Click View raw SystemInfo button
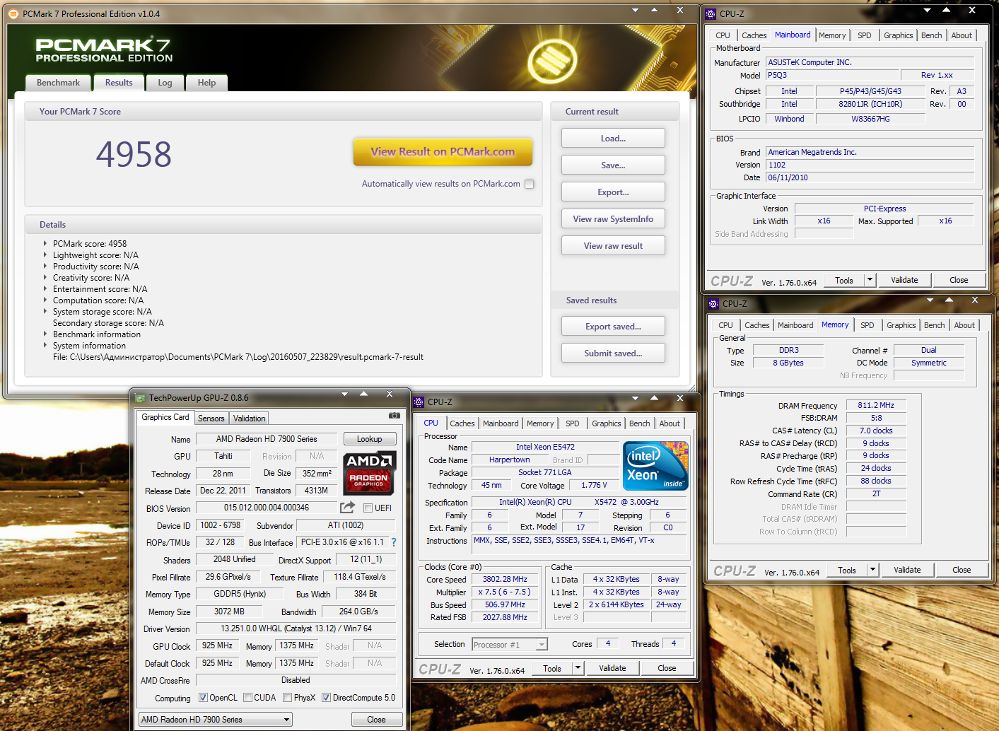This screenshot has width=999, height=731. (x=613, y=219)
